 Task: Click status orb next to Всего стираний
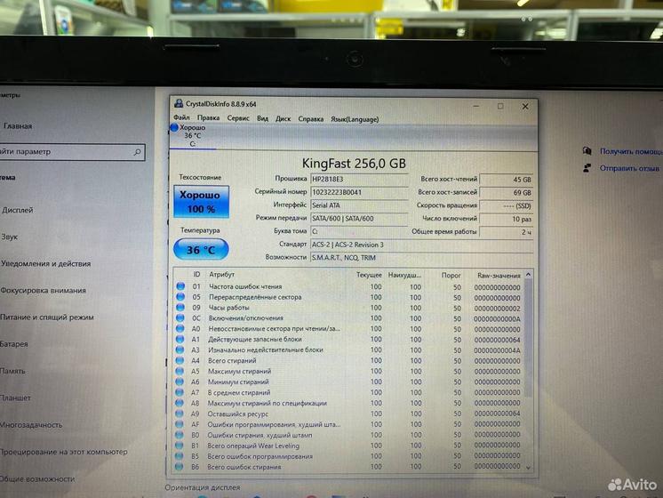[x=181, y=360]
